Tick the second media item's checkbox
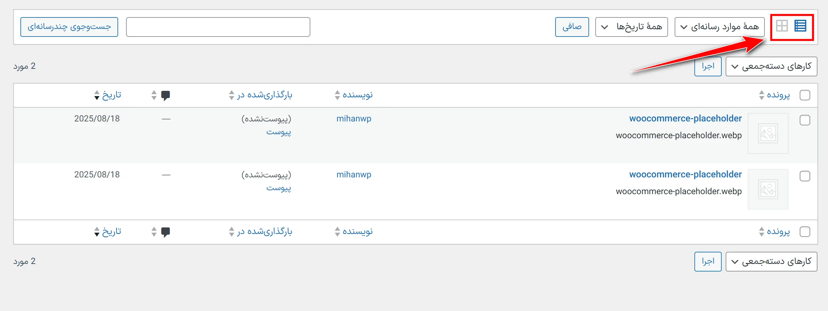Image resolution: width=828 pixels, height=311 pixels. tap(805, 176)
